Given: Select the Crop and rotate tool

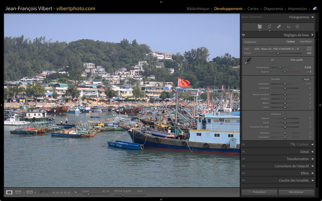Looking at the screenshot, I should tap(269, 27).
